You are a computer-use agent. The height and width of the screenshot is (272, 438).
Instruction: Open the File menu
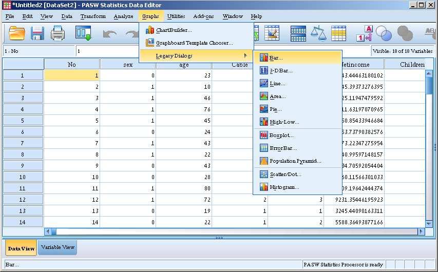tap(10, 16)
